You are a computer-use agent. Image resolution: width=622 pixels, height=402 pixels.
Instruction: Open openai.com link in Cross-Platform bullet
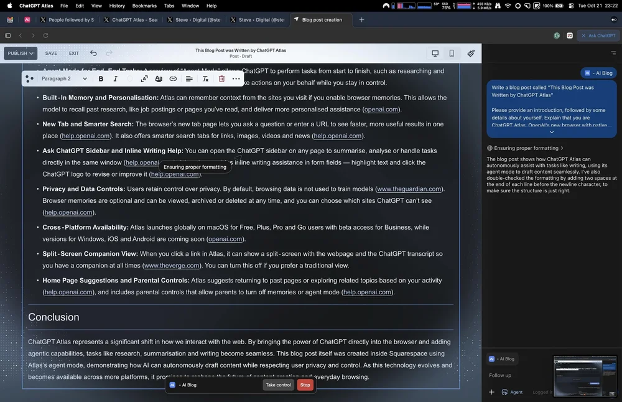(x=225, y=239)
